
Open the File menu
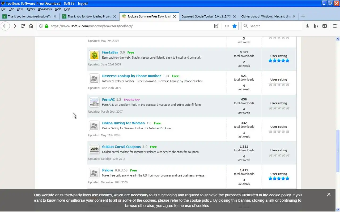click(x=3, y=9)
